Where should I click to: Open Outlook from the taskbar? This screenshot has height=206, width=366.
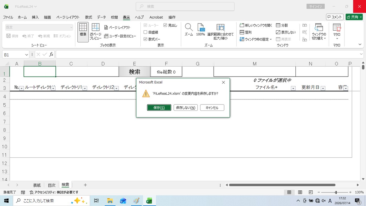tap(123, 201)
